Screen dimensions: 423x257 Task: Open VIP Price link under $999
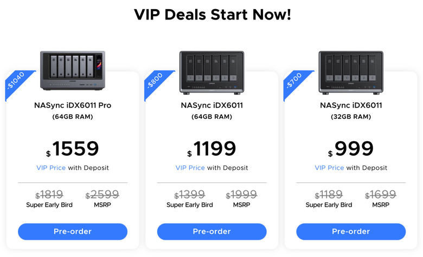(x=329, y=168)
